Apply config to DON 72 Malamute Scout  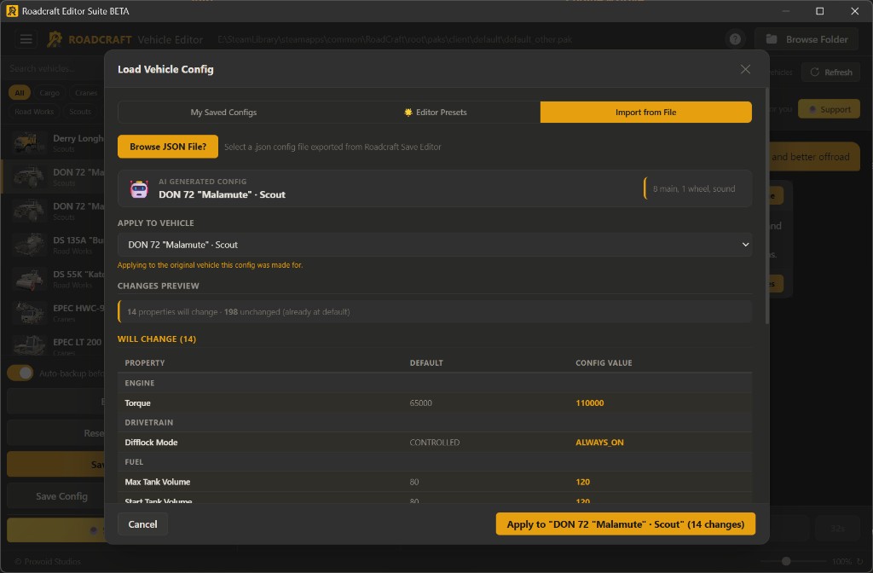click(x=625, y=524)
